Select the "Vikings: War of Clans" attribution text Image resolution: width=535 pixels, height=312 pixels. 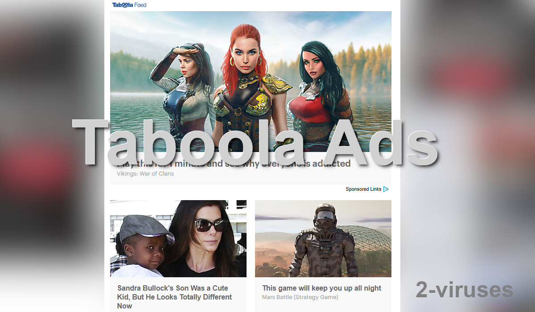145,173
